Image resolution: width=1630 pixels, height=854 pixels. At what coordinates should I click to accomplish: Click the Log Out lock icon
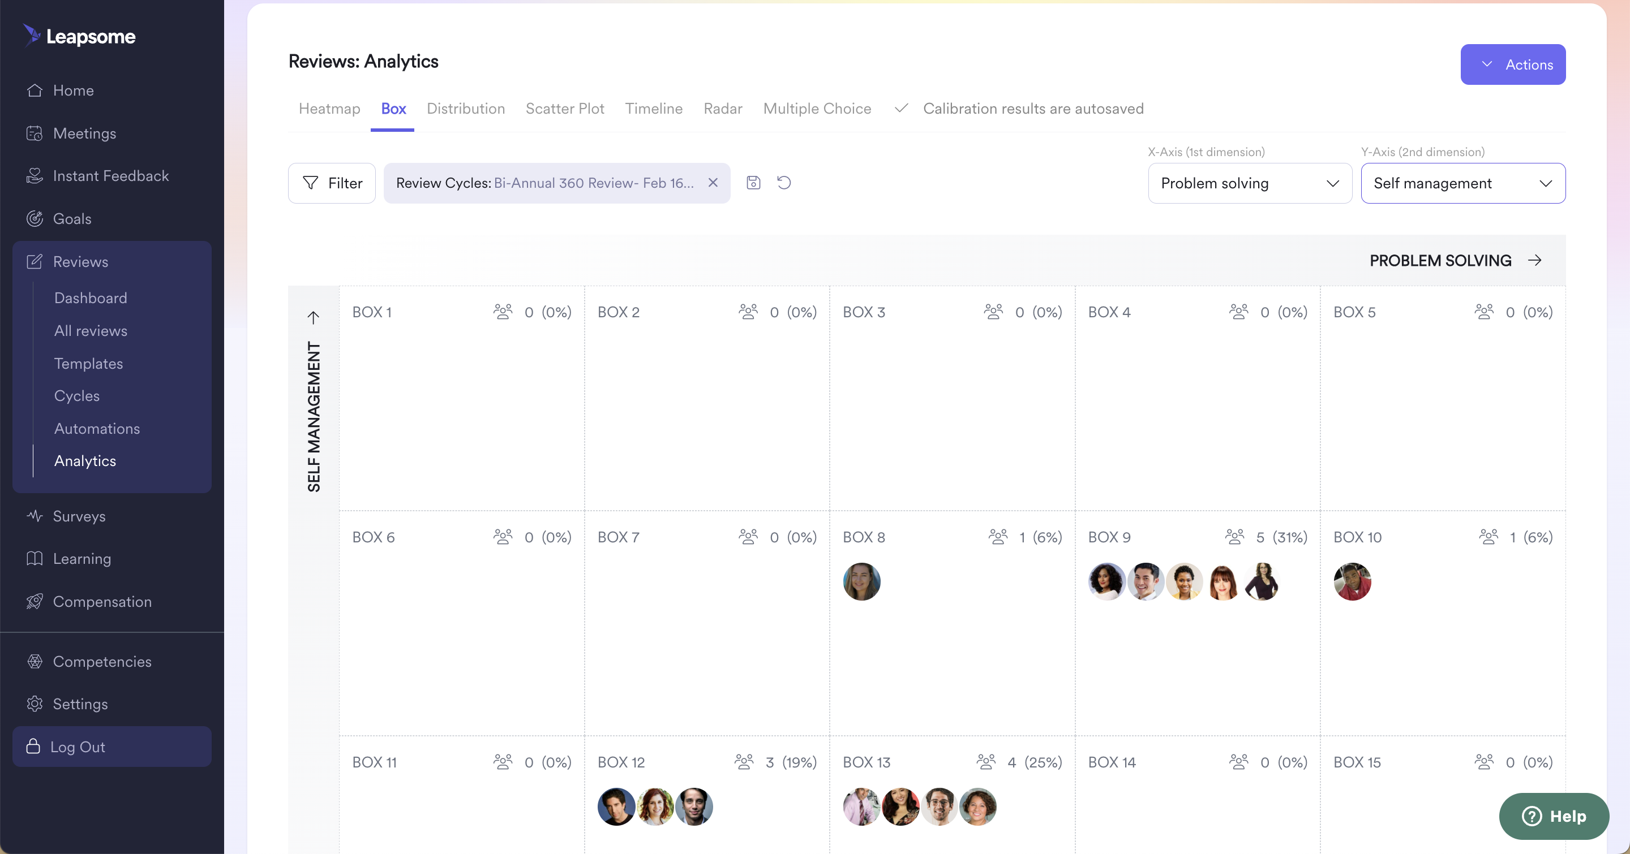pos(33,747)
